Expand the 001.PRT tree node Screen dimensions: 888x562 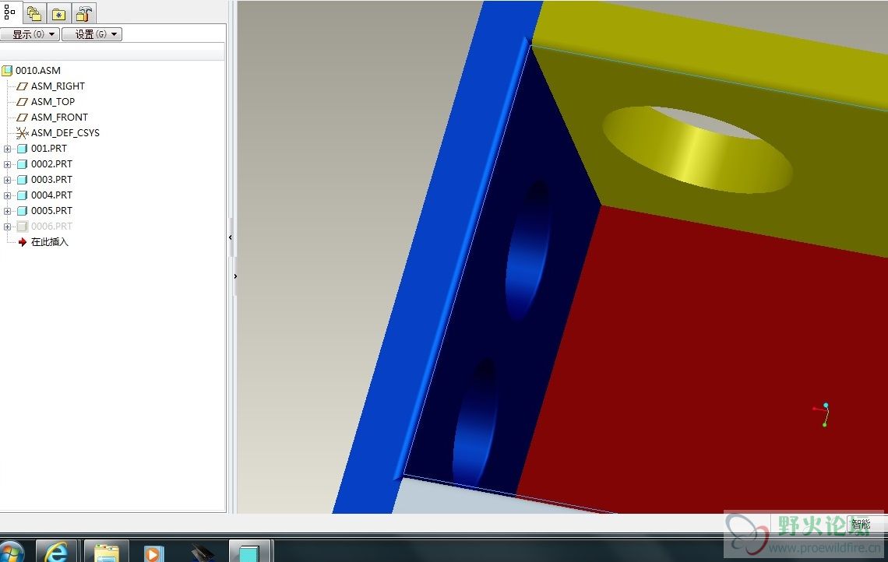7,149
